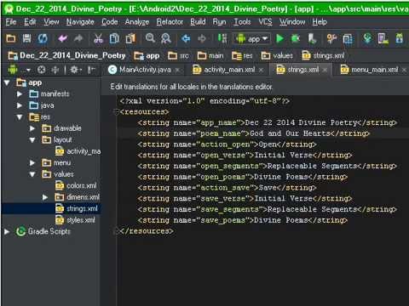Run the app with the green play icon
The height and width of the screenshot is (306, 409).
coord(279,38)
